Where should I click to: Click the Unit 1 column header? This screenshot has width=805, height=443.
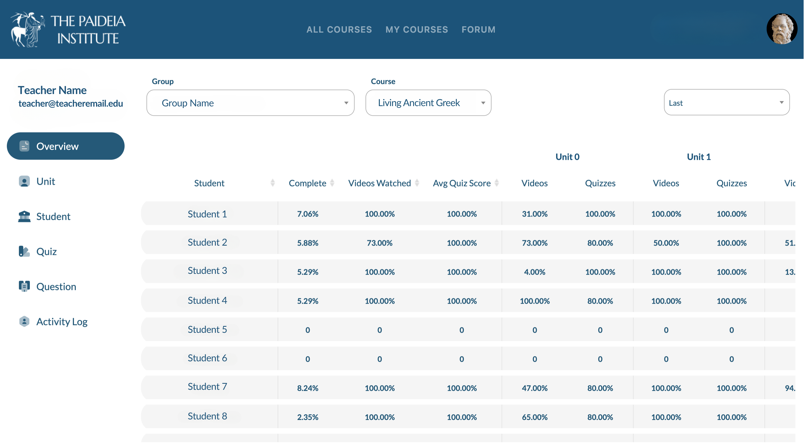coord(698,157)
